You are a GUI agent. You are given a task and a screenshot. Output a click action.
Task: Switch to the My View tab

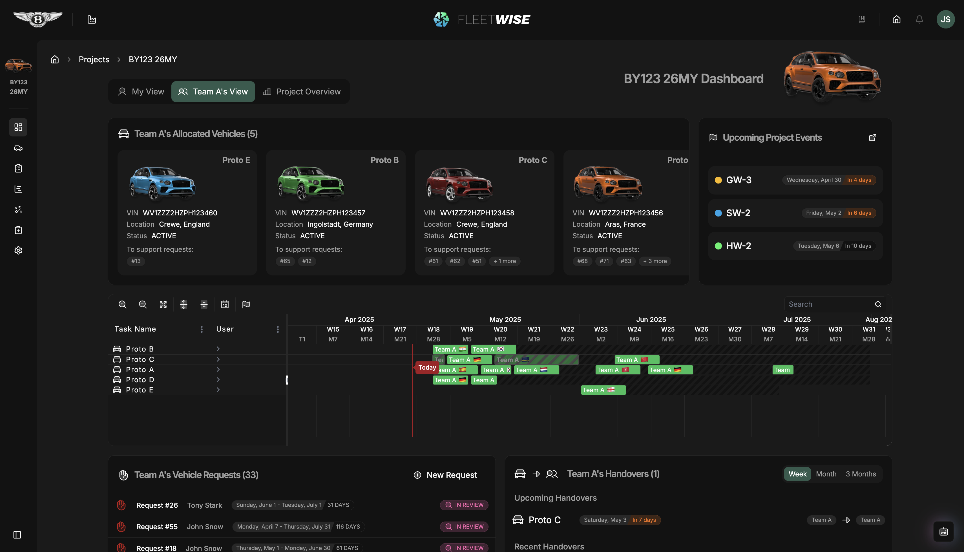click(x=141, y=92)
